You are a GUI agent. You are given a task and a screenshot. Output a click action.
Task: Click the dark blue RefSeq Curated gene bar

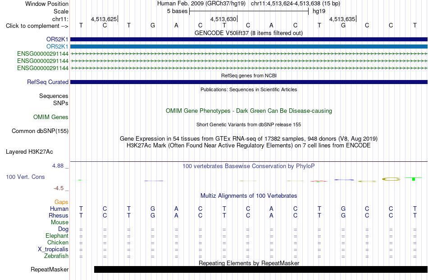point(249,82)
